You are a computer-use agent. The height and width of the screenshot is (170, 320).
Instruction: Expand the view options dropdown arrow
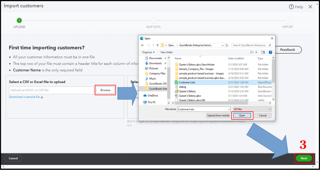click(256, 53)
